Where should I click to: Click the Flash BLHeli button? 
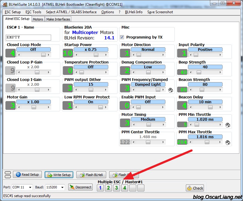pos(91,175)
